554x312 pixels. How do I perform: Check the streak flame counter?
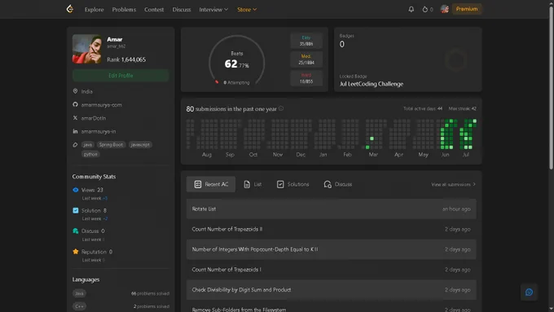[427, 9]
